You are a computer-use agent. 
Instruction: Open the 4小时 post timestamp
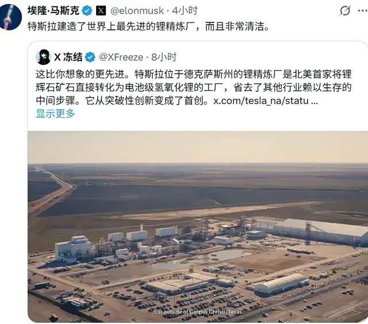click(185, 11)
